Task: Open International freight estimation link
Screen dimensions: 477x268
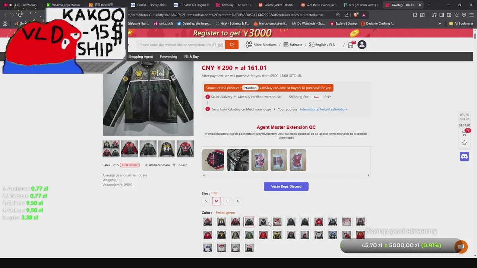Action: point(323,109)
